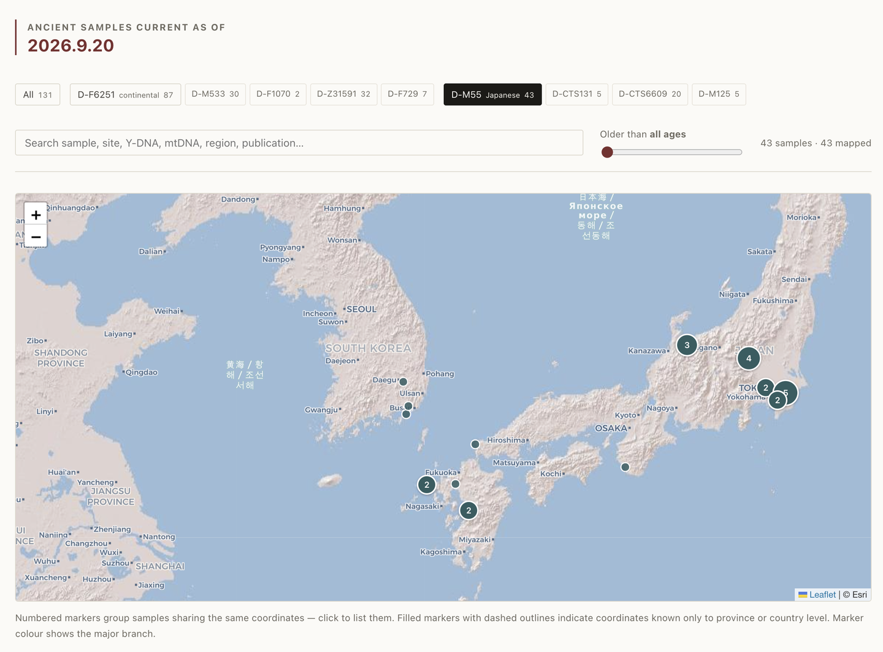This screenshot has width=883, height=652.
Task: Select the single sample marker near Daegu
Action: pyautogui.click(x=403, y=382)
